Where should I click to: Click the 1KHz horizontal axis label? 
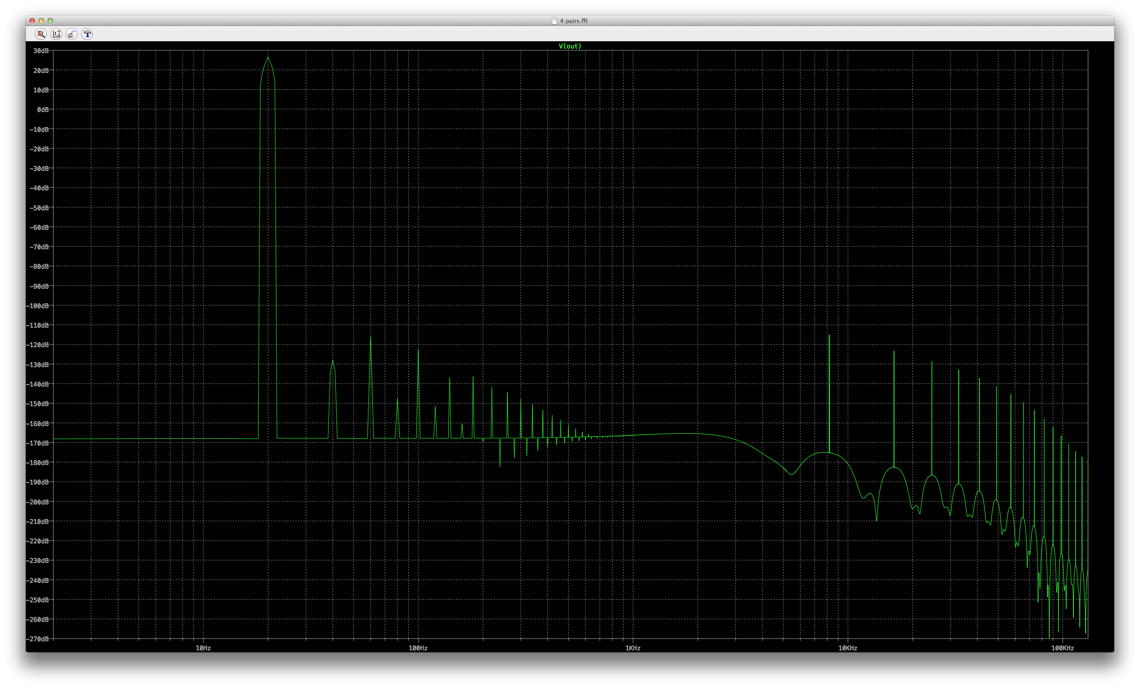pos(633,648)
